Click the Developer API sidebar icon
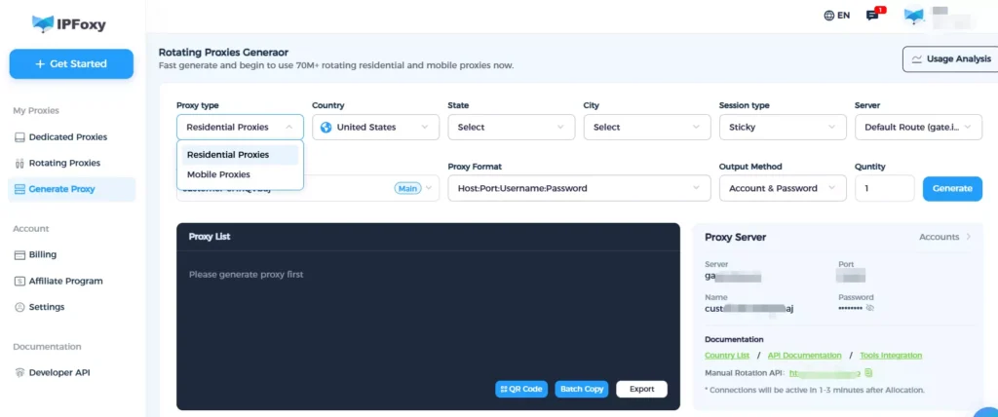This screenshot has height=417, width=998. [x=19, y=372]
